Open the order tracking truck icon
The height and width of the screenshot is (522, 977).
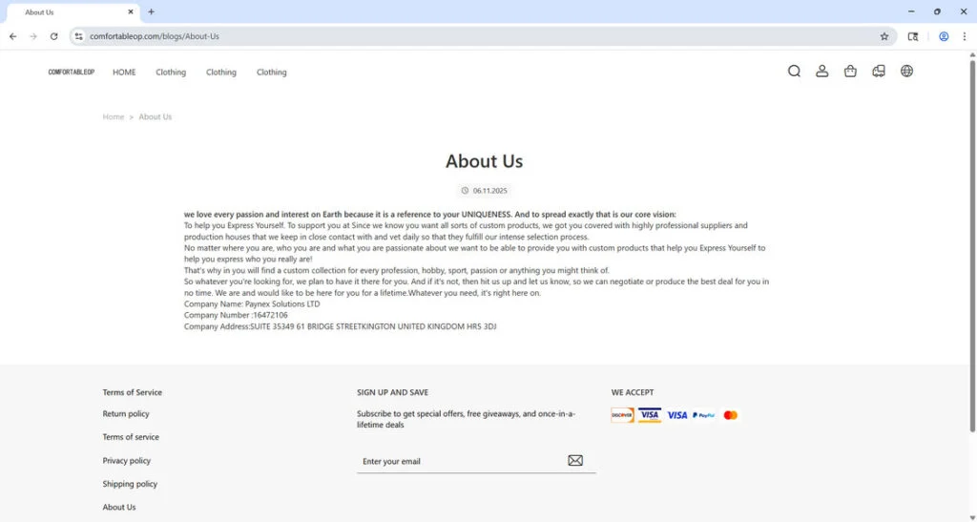879,71
